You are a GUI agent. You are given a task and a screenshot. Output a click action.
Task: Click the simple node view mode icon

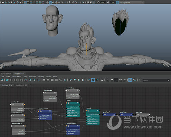44,80
